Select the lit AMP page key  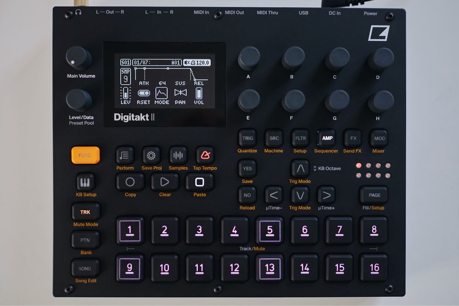pos(327,138)
